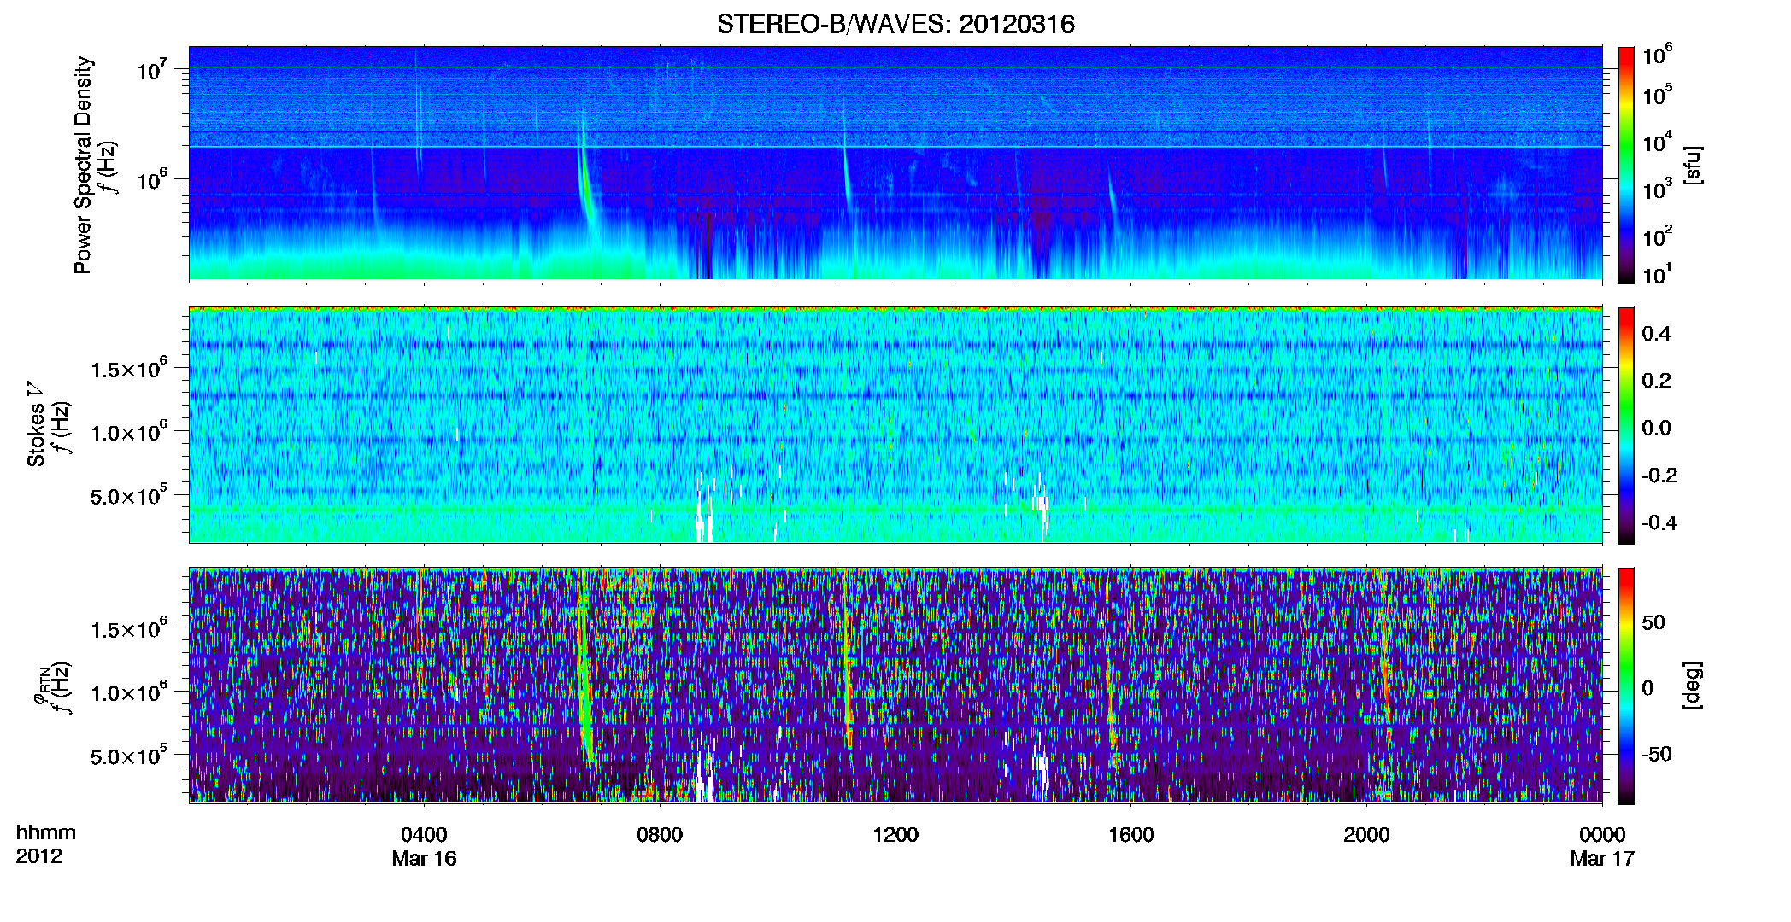
Task: Select the 2000 time tick label
Action: pos(1366,835)
